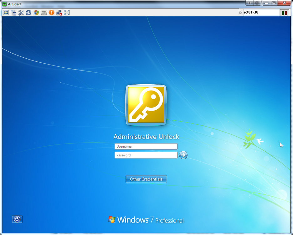This screenshot has height=235, width=293.
Task: Refresh the remote screen with the arrows icon
Action: (28, 13)
